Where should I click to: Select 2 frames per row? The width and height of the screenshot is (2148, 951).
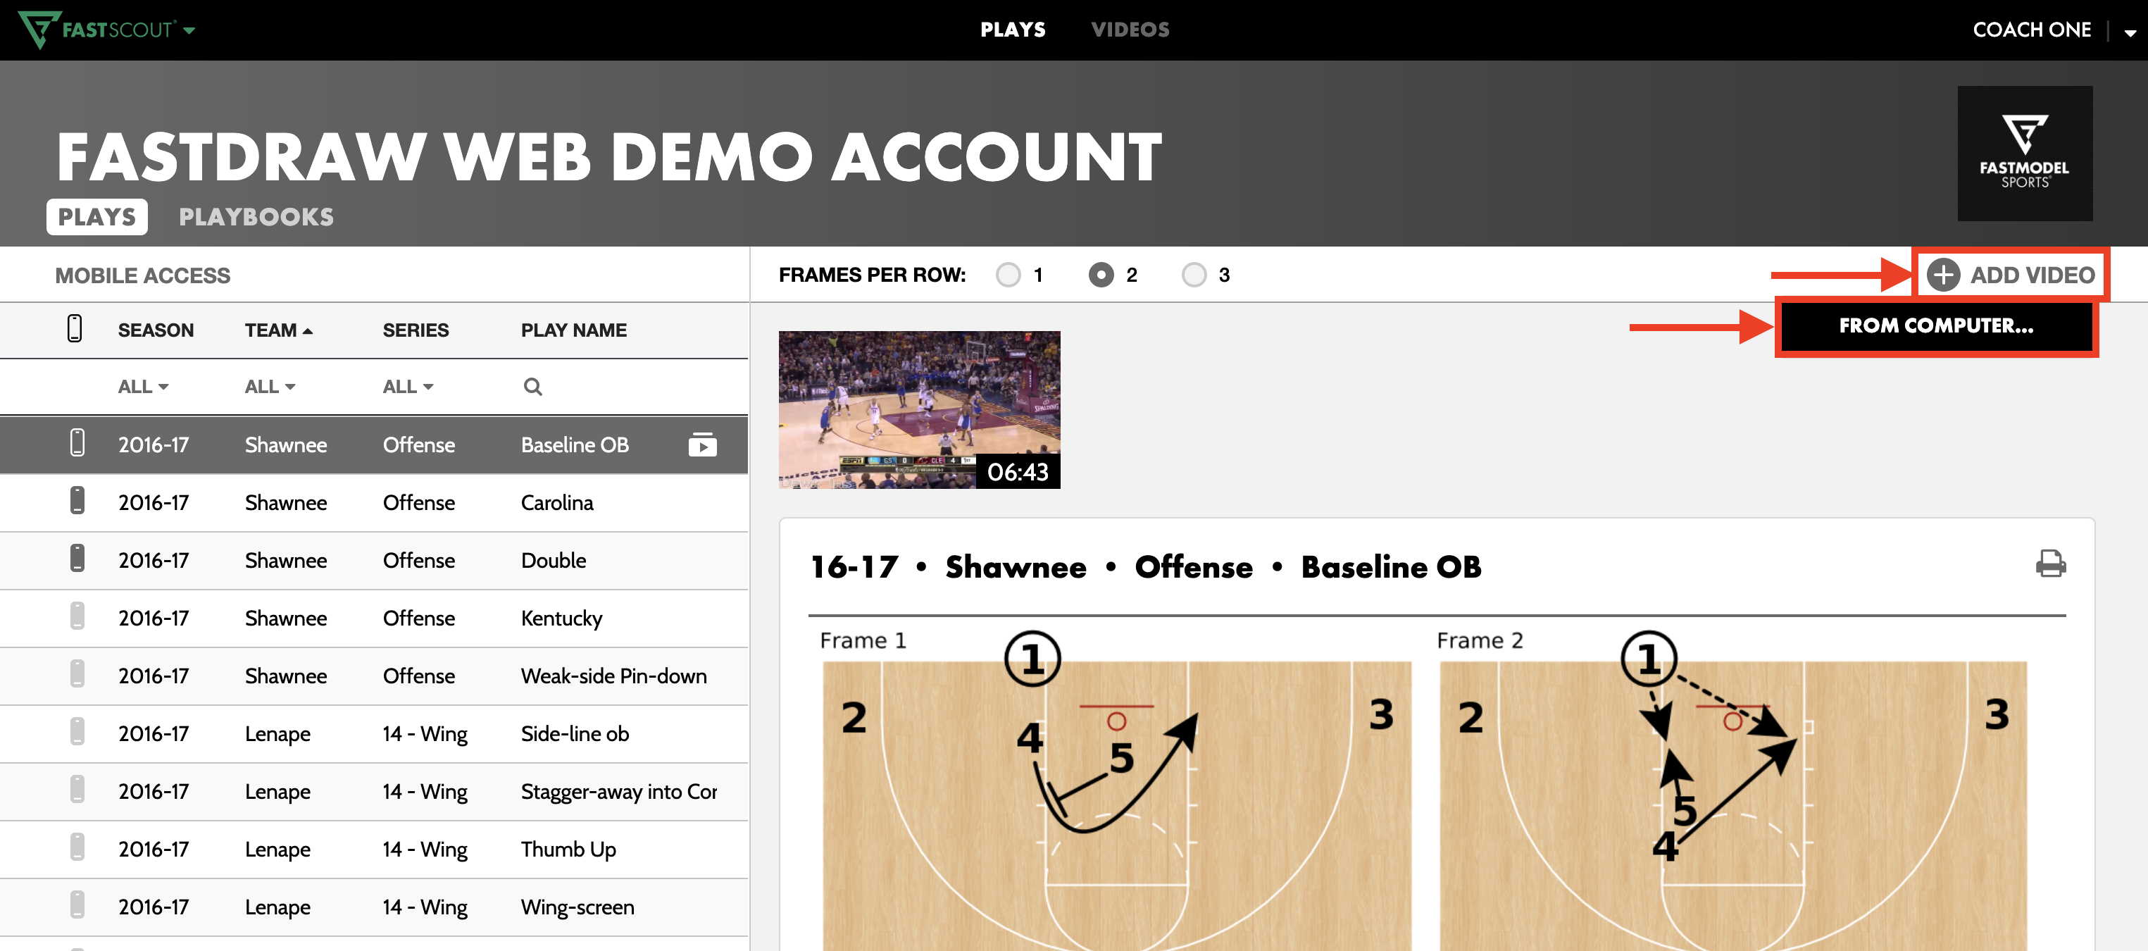click(1101, 275)
